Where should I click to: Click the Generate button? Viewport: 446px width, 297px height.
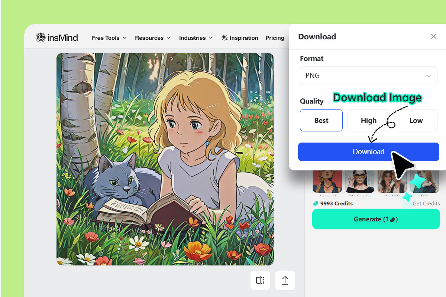[x=376, y=219]
